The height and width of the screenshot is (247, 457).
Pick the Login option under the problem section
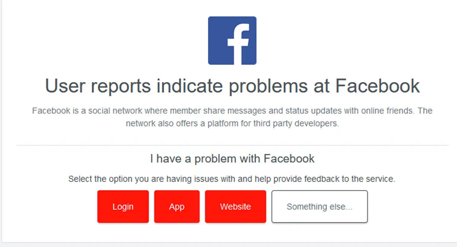pyautogui.click(x=123, y=206)
